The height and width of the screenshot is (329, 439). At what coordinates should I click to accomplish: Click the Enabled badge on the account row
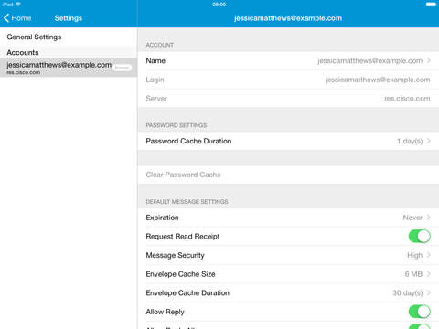point(122,68)
